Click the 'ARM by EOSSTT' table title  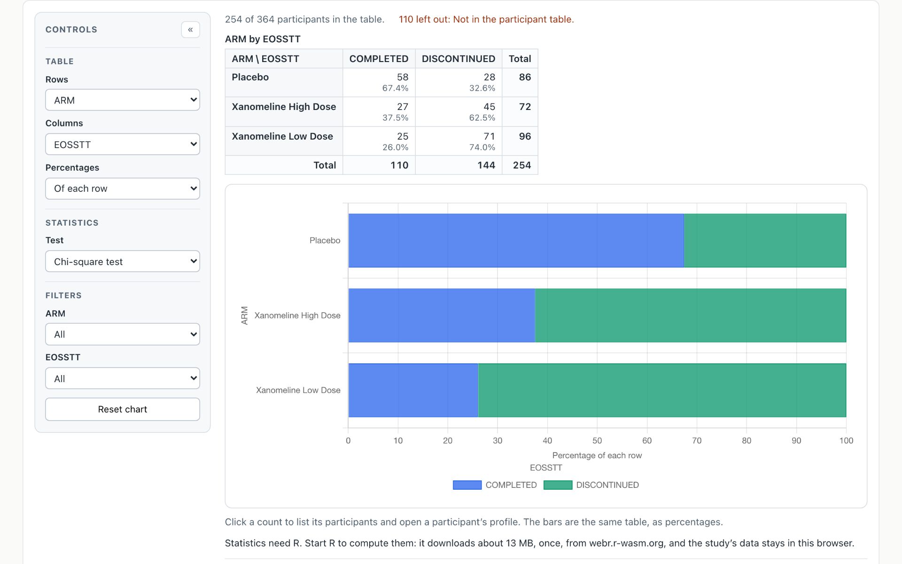(263, 39)
